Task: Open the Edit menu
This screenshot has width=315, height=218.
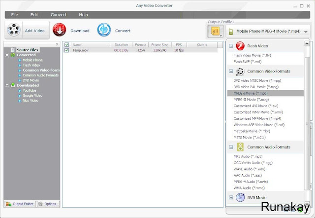Action: tap(34, 15)
